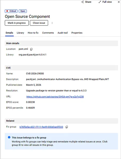The width and height of the screenshot is (121, 159).
Task: Copy the pom.xml location path
Action: (x=31, y=49)
